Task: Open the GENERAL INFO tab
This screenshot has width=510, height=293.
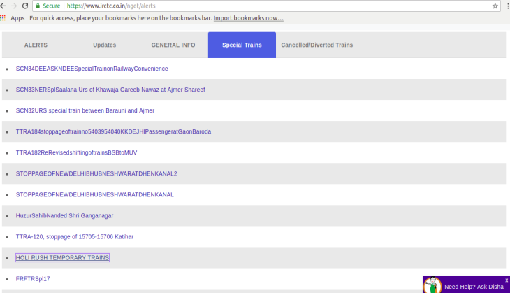Action: pyautogui.click(x=173, y=45)
